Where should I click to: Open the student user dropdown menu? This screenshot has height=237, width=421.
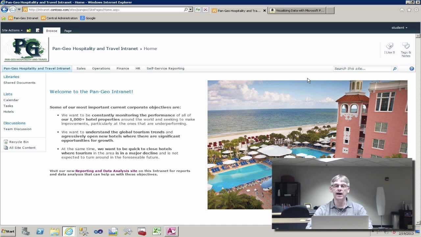399,28
